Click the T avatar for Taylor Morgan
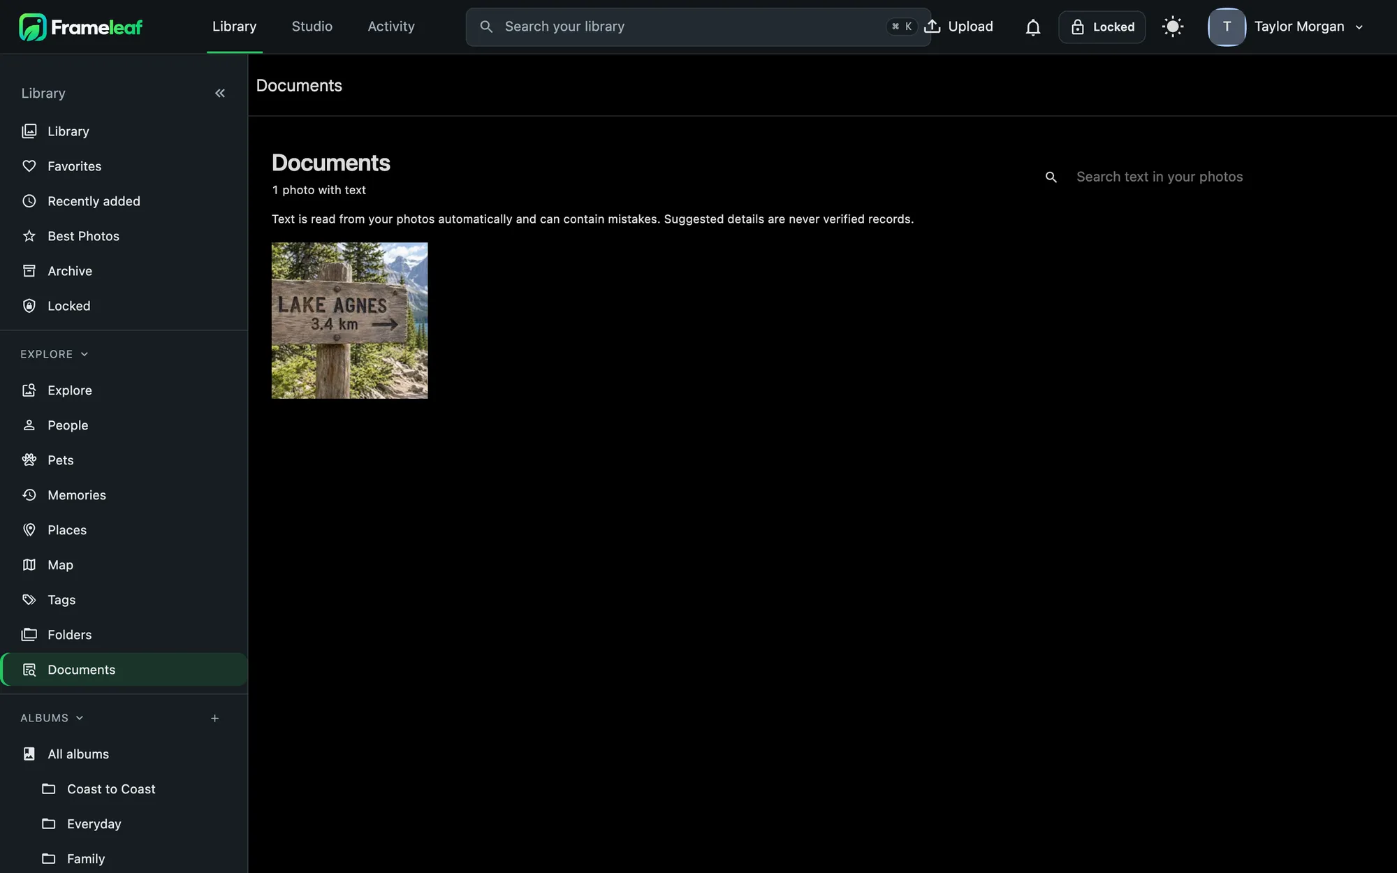 1227,27
